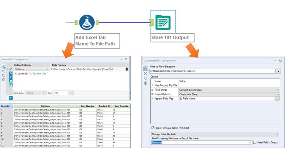
Task: Select the Store Number column header
Action: click(87, 106)
